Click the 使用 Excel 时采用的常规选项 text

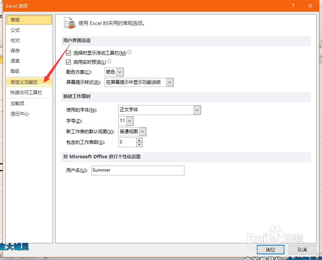(x=112, y=23)
